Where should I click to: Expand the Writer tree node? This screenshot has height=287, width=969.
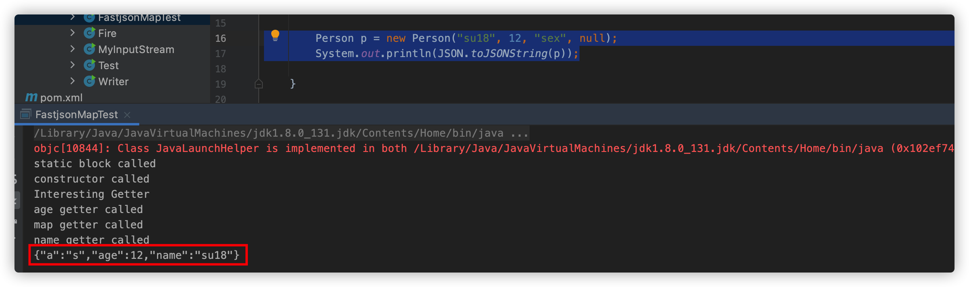pyautogui.click(x=72, y=81)
